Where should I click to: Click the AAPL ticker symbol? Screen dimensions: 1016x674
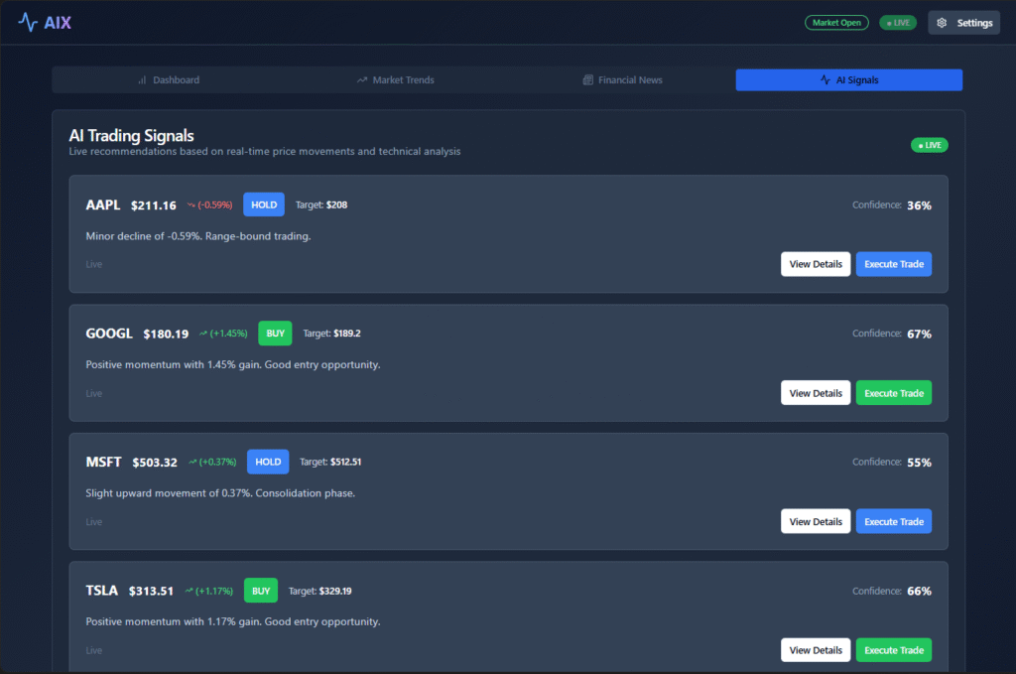103,204
